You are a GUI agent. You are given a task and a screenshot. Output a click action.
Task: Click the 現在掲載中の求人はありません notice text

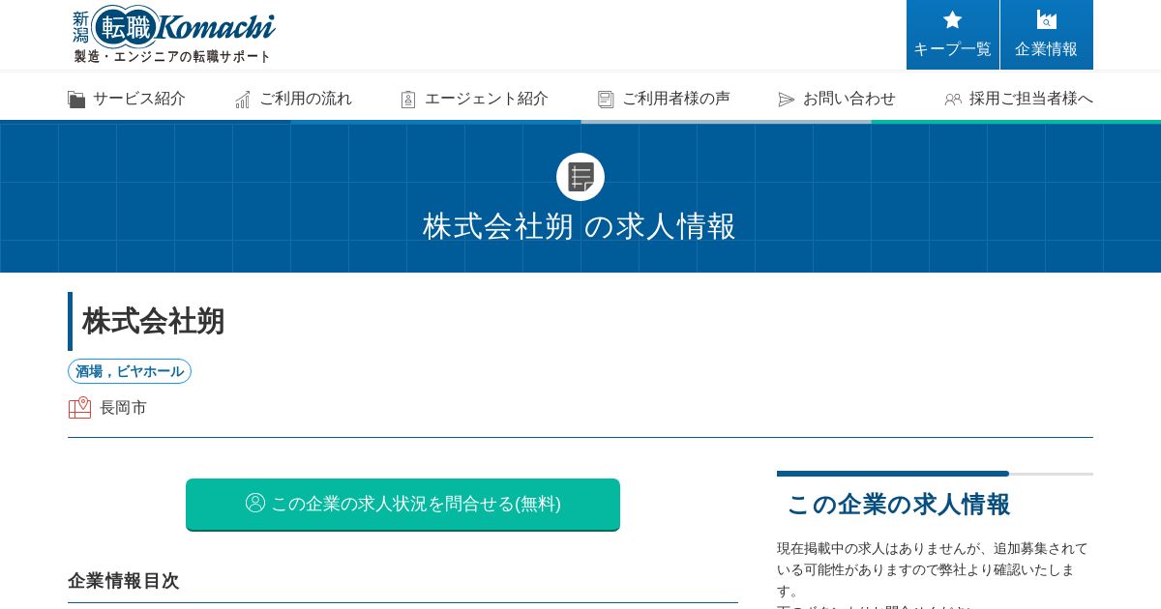click(x=933, y=569)
